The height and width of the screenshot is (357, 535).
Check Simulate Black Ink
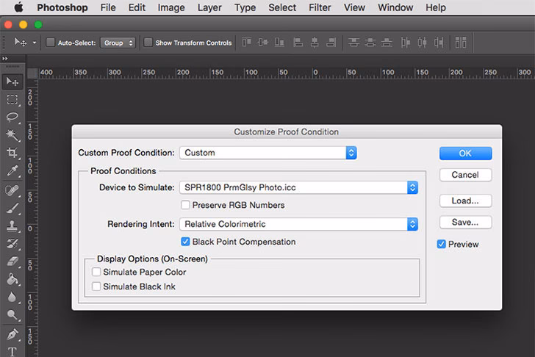(96, 286)
